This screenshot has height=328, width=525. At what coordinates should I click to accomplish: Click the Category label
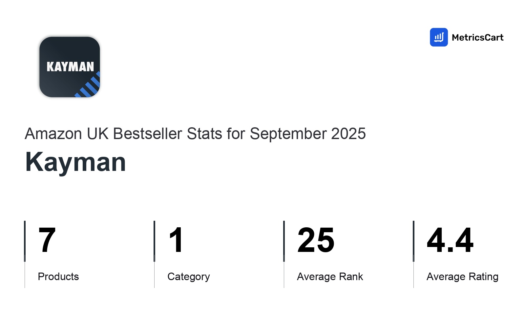click(189, 277)
